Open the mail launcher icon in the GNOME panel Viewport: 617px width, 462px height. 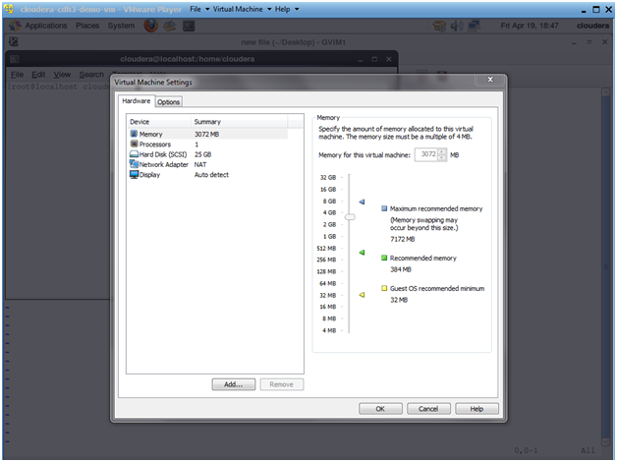[170, 26]
